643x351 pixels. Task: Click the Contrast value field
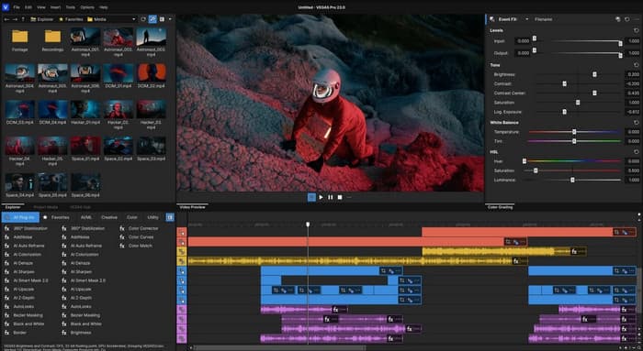click(x=633, y=84)
